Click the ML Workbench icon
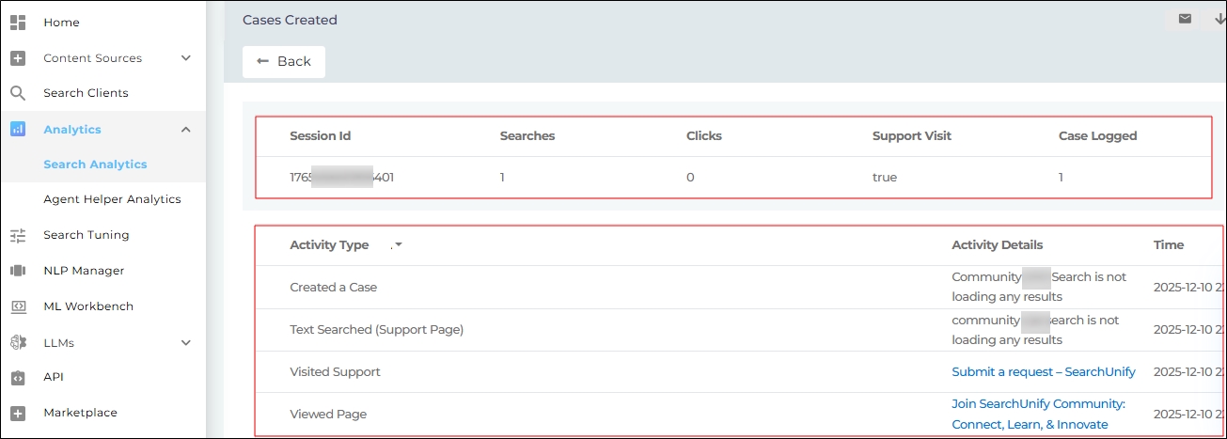 point(18,306)
